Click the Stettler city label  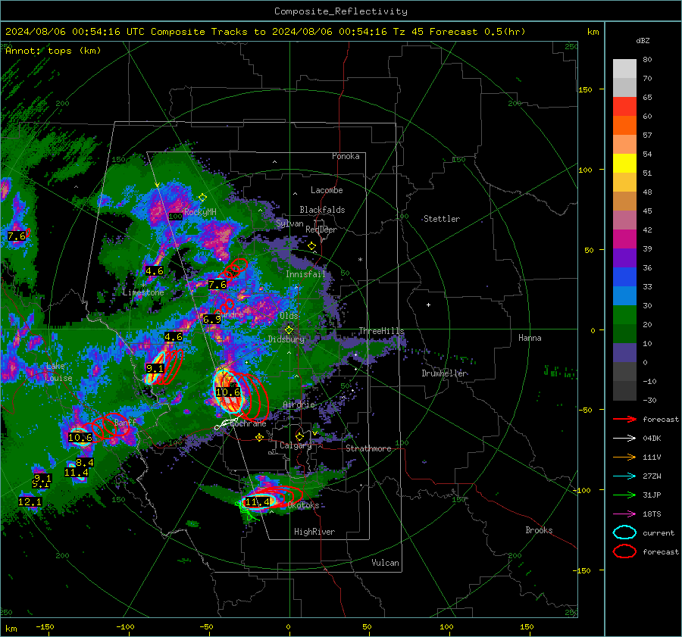pos(442,219)
